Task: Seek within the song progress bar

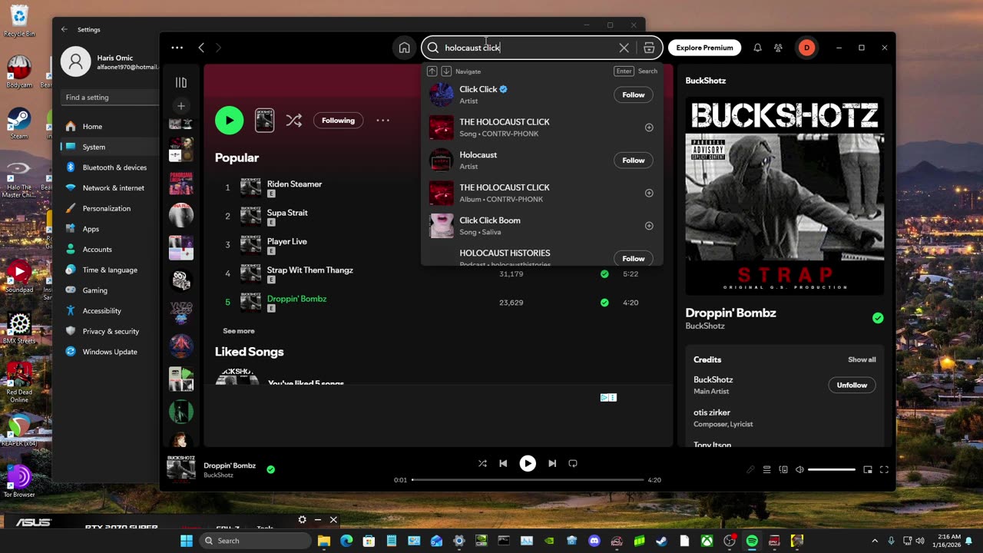Action: (528, 480)
